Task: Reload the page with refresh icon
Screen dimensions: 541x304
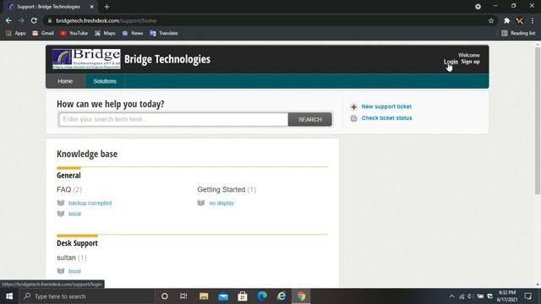Action: pos(34,20)
